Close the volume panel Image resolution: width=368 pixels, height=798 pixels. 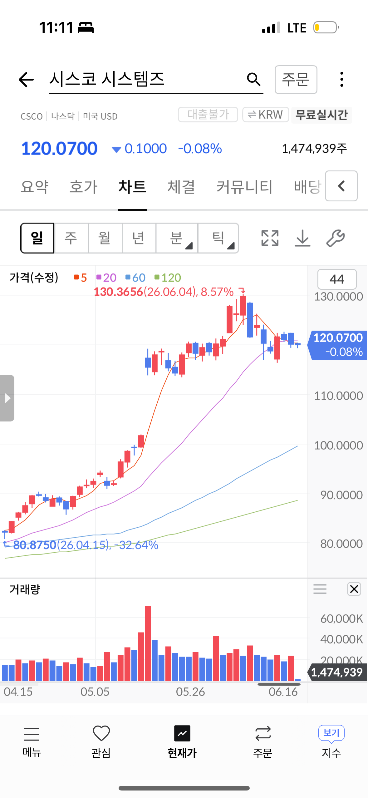click(x=354, y=589)
